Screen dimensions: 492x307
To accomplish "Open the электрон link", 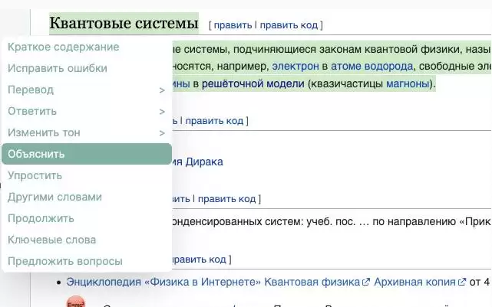I will (x=296, y=67).
